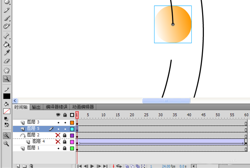
Task: Lock layer 图层 3 with lock dot
Action: point(65,123)
